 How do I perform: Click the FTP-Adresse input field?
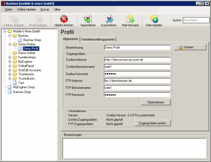[x=137, y=81]
